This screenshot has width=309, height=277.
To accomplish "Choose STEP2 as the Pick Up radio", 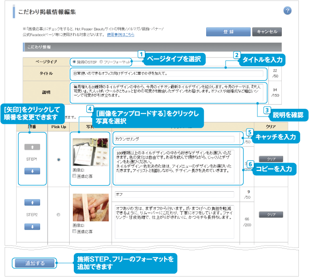I will [58, 215].
